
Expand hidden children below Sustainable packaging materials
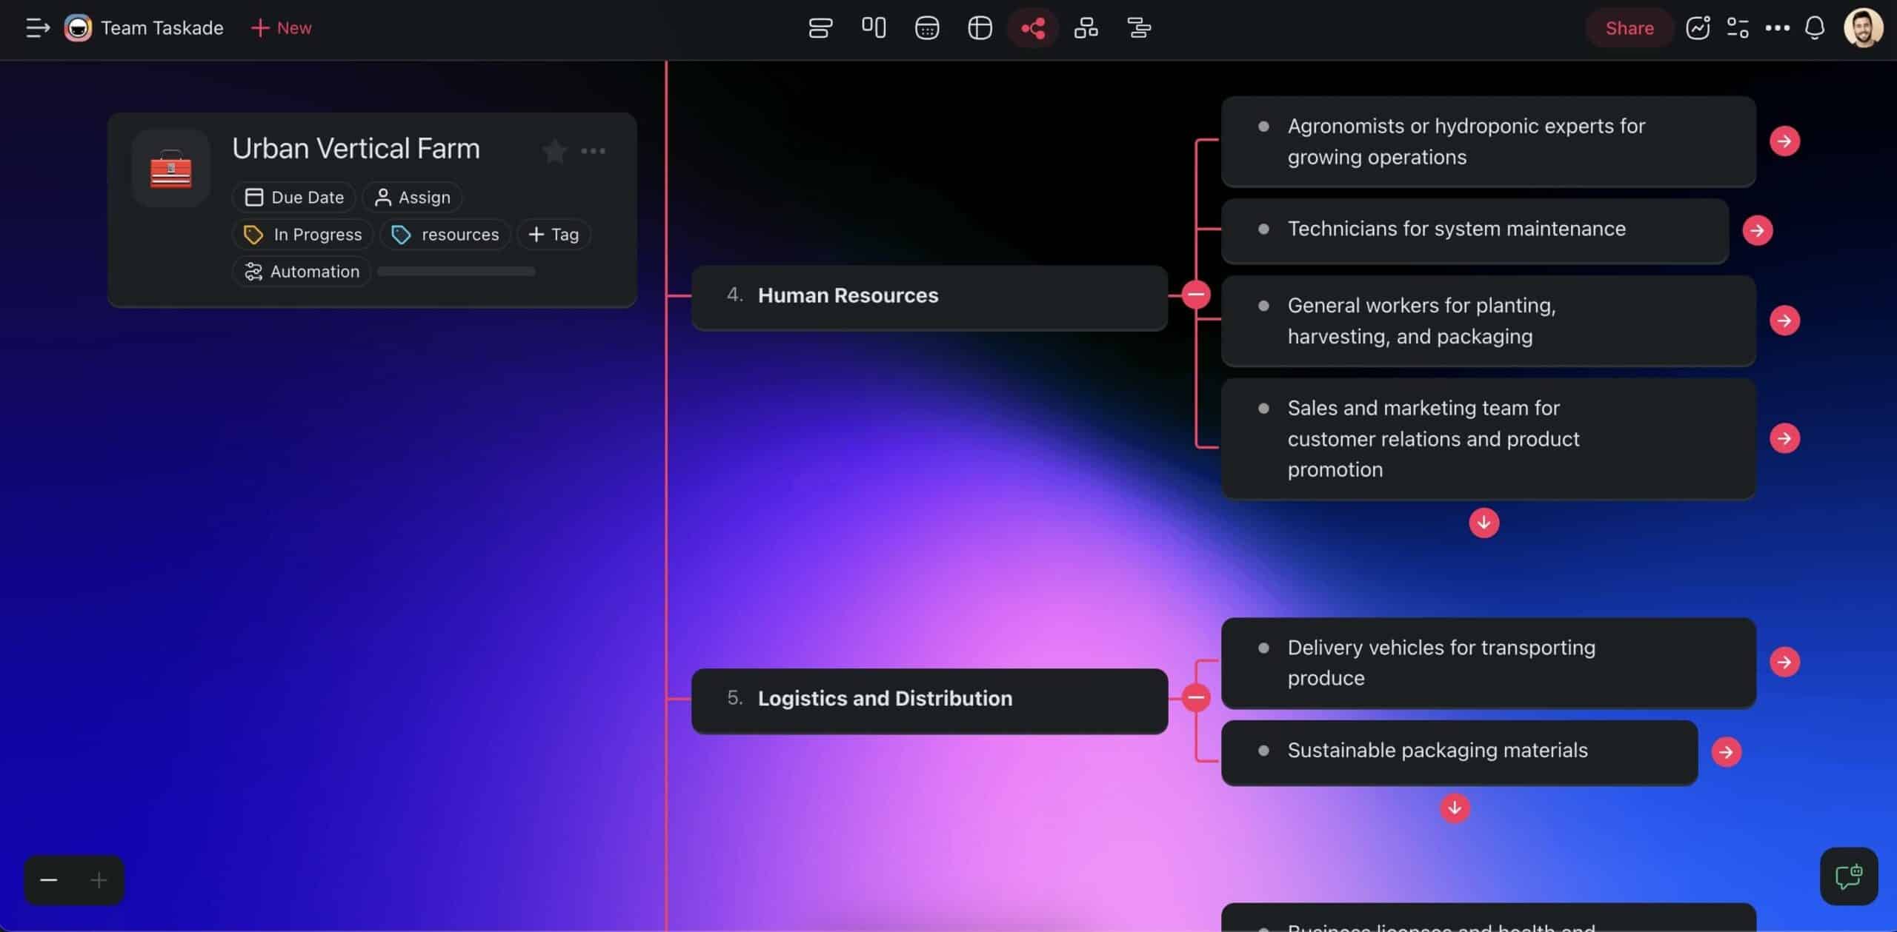(1455, 809)
